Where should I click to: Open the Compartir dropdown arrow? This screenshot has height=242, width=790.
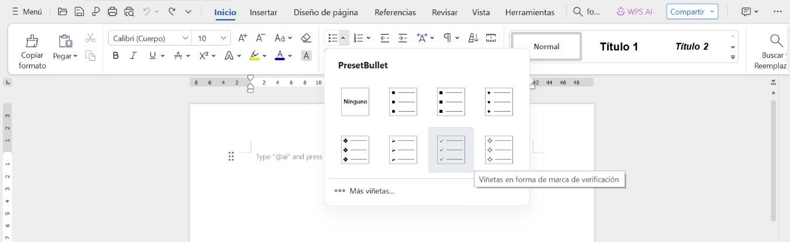(711, 12)
